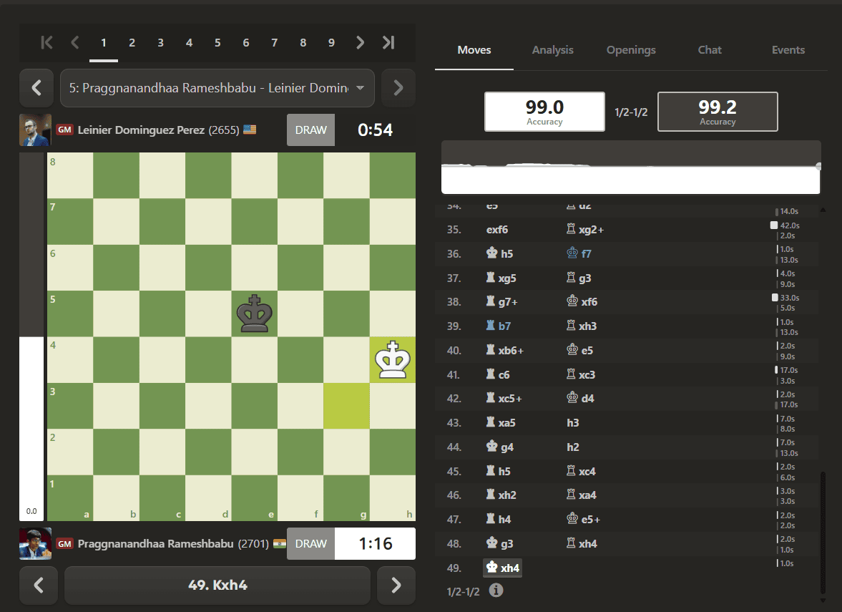Show previous game with left arrow button
Screen dimensions: 842x612
(x=36, y=87)
